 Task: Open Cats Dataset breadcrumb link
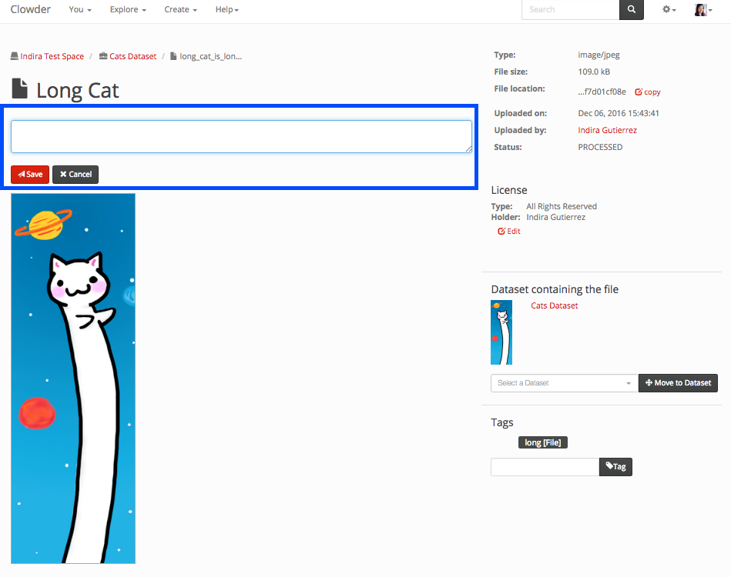pos(132,57)
